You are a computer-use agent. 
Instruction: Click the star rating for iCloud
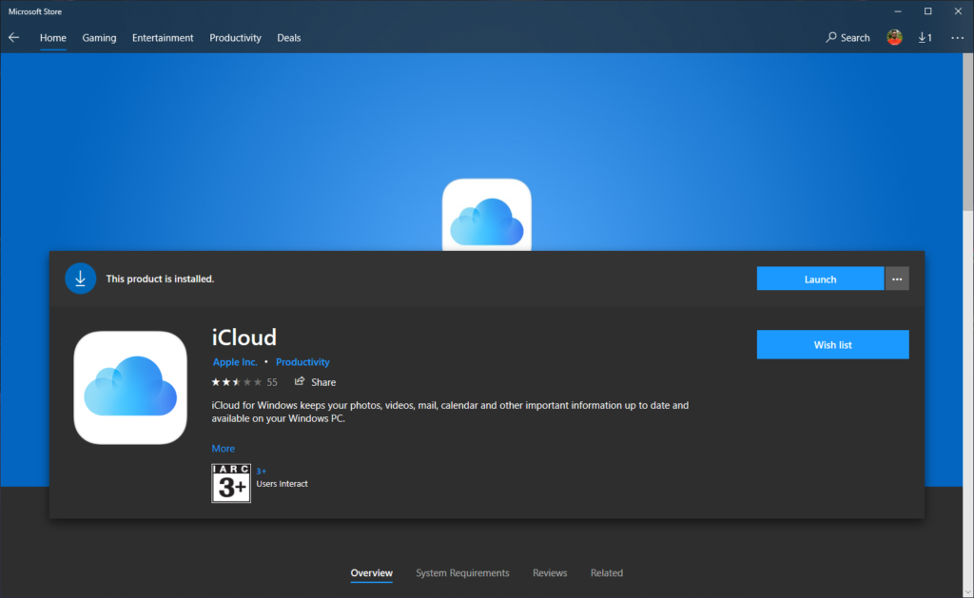[x=236, y=381]
